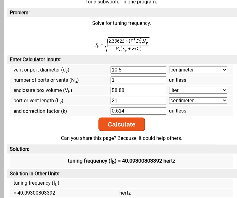The height and width of the screenshot is (198, 237).
Task: Focus the number of ports input box
Action: coord(138,80)
